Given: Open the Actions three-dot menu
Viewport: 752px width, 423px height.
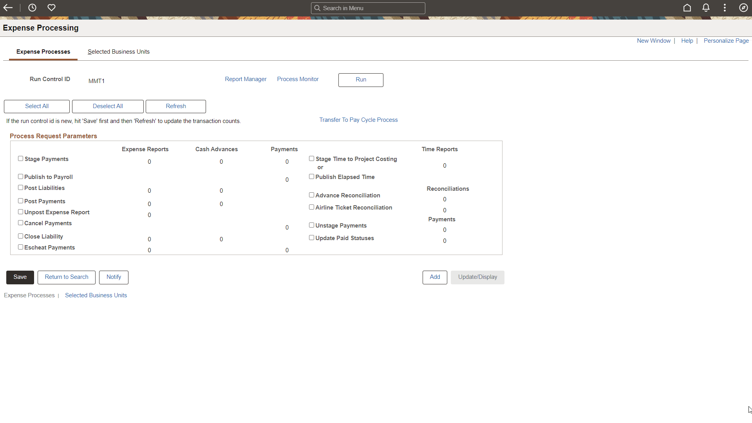Looking at the screenshot, I should [x=725, y=7].
